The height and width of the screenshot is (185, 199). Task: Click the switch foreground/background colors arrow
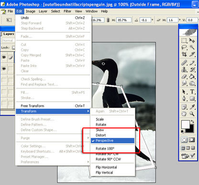tap(192, 122)
